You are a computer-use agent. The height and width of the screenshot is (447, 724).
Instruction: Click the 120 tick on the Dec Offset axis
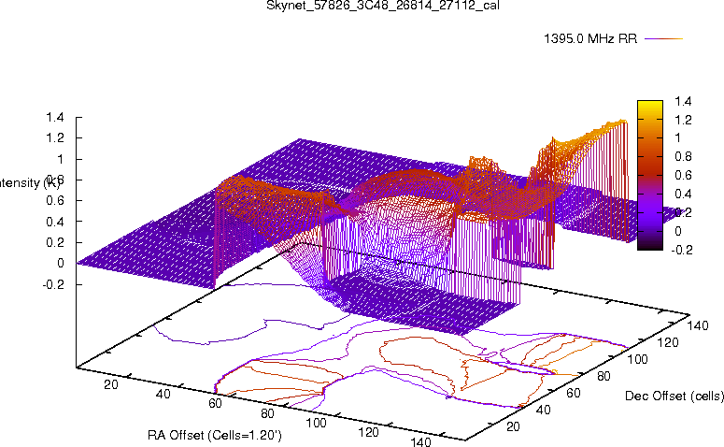coord(668,342)
